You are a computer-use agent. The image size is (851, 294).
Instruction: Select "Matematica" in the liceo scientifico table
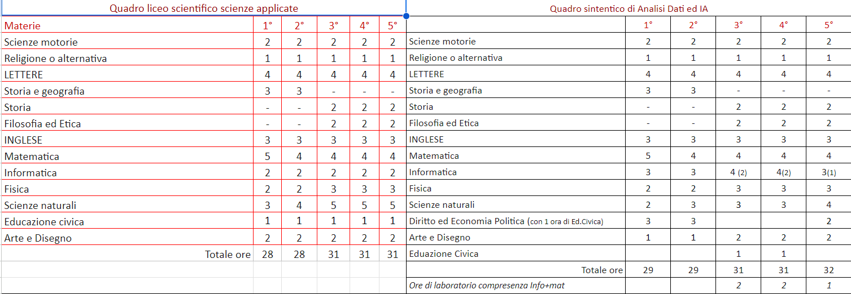pos(32,156)
